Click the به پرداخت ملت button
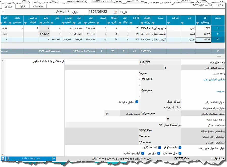This screenshot has width=227, height=167. click(31, 159)
